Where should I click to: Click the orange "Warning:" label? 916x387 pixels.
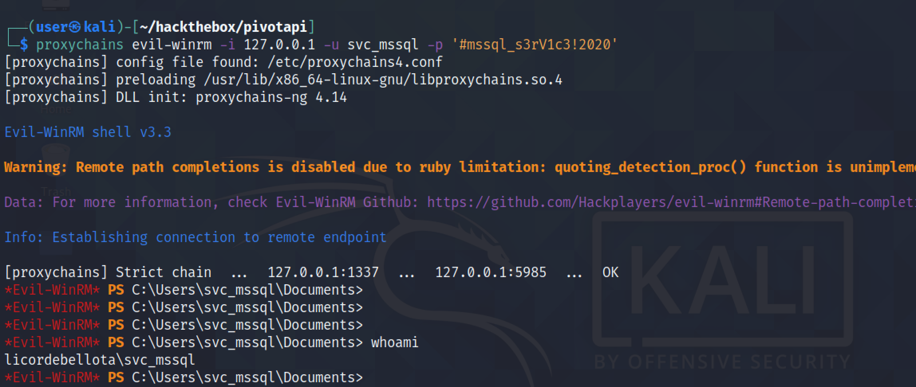36,167
